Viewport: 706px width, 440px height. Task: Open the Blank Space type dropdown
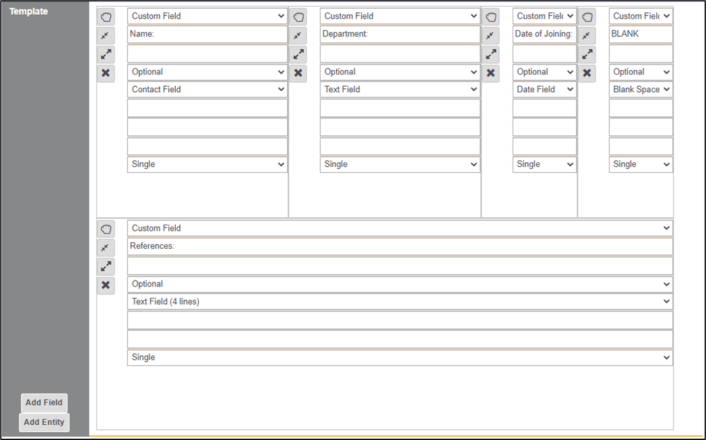click(x=641, y=89)
